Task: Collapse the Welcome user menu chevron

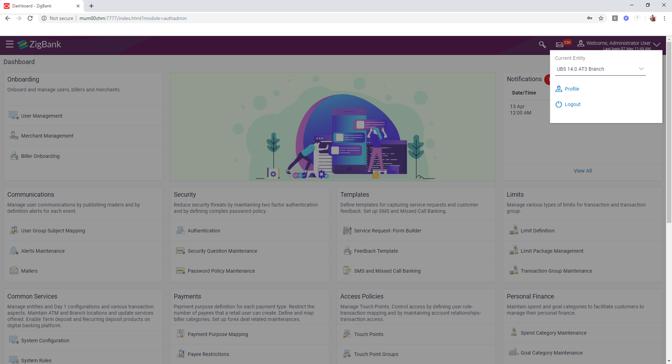Action: tap(657, 44)
